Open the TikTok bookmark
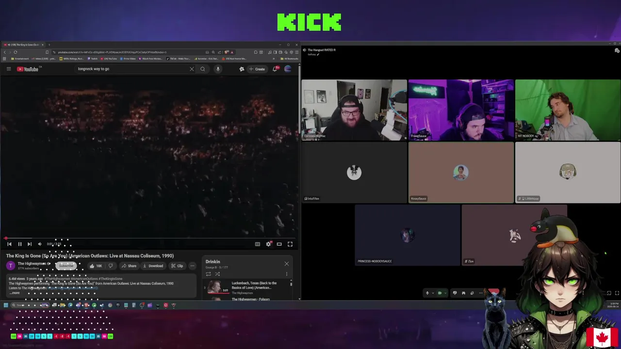This screenshot has height=349, width=621. coord(179,59)
